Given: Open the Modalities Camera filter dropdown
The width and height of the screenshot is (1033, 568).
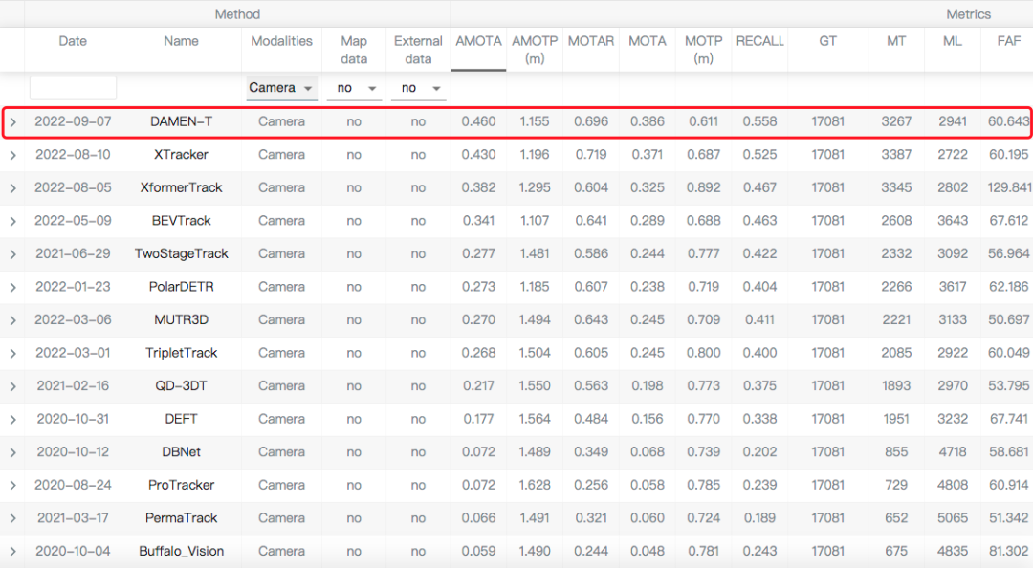Looking at the screenshot, I should pos(281,88).
